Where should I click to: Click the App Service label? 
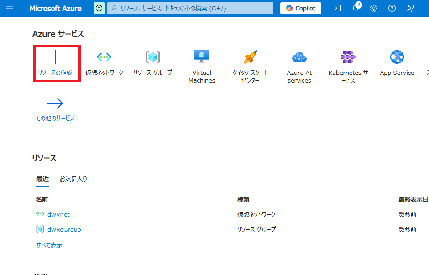pos(397,73)
